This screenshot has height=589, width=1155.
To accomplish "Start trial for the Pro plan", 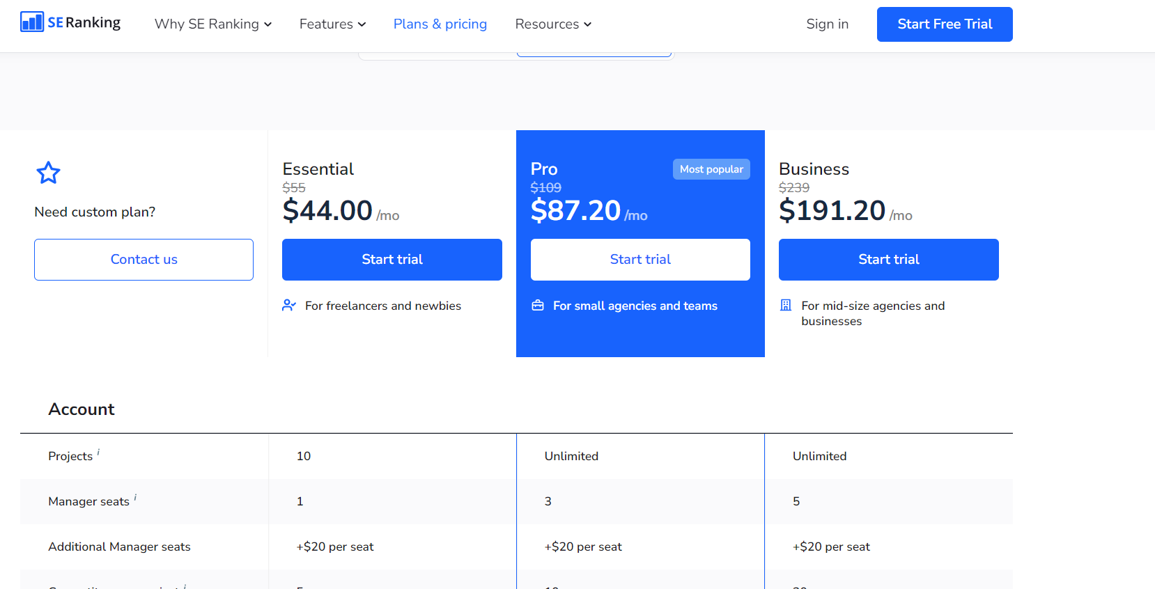I will (640, 260).
